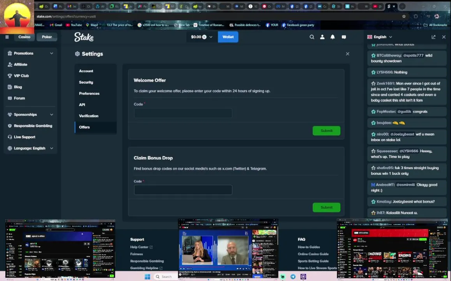451x281 pixels.
Task: Click username BTCalltheway in chat
Action: pyautogui.click(x=389, y=55)
